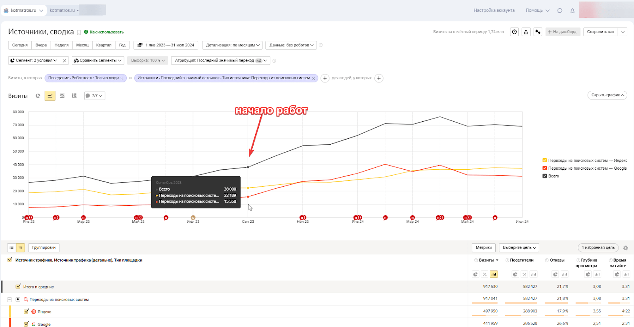The width and height of the screenshot is (634, 327).
Task: Switch to pie chart view
Action: 38,96
